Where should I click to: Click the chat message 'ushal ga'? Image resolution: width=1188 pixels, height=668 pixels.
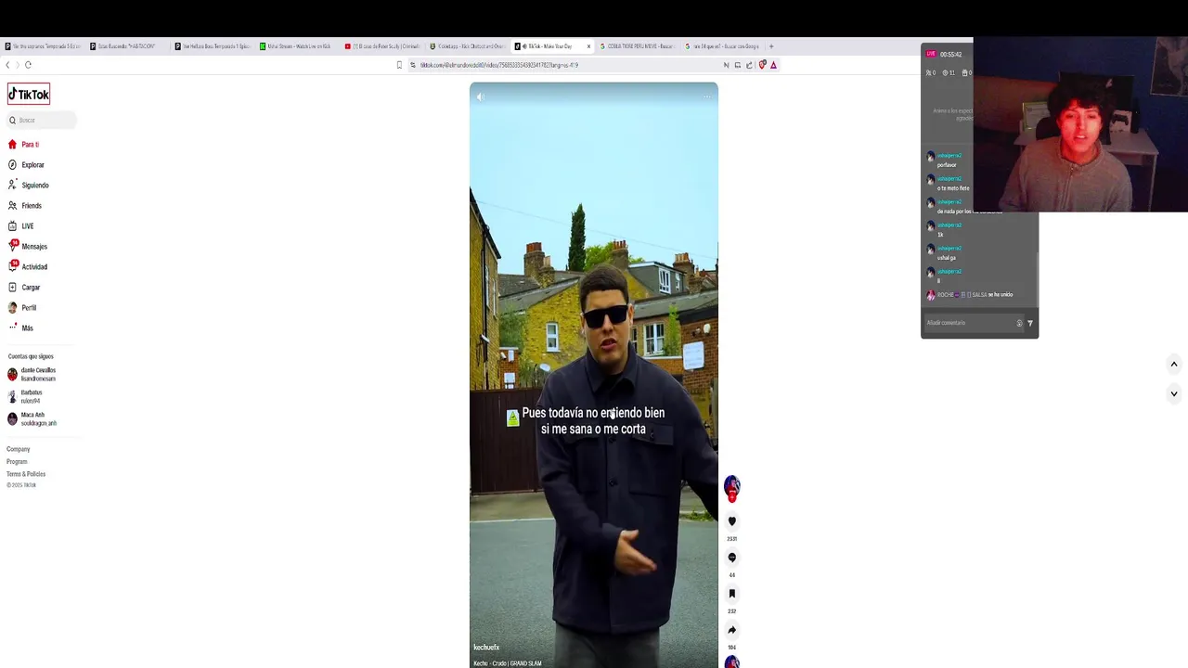click(x=947, y=258)
